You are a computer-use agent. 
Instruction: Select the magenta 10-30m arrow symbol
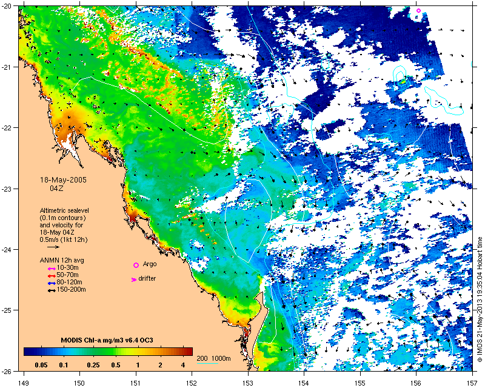52,268
